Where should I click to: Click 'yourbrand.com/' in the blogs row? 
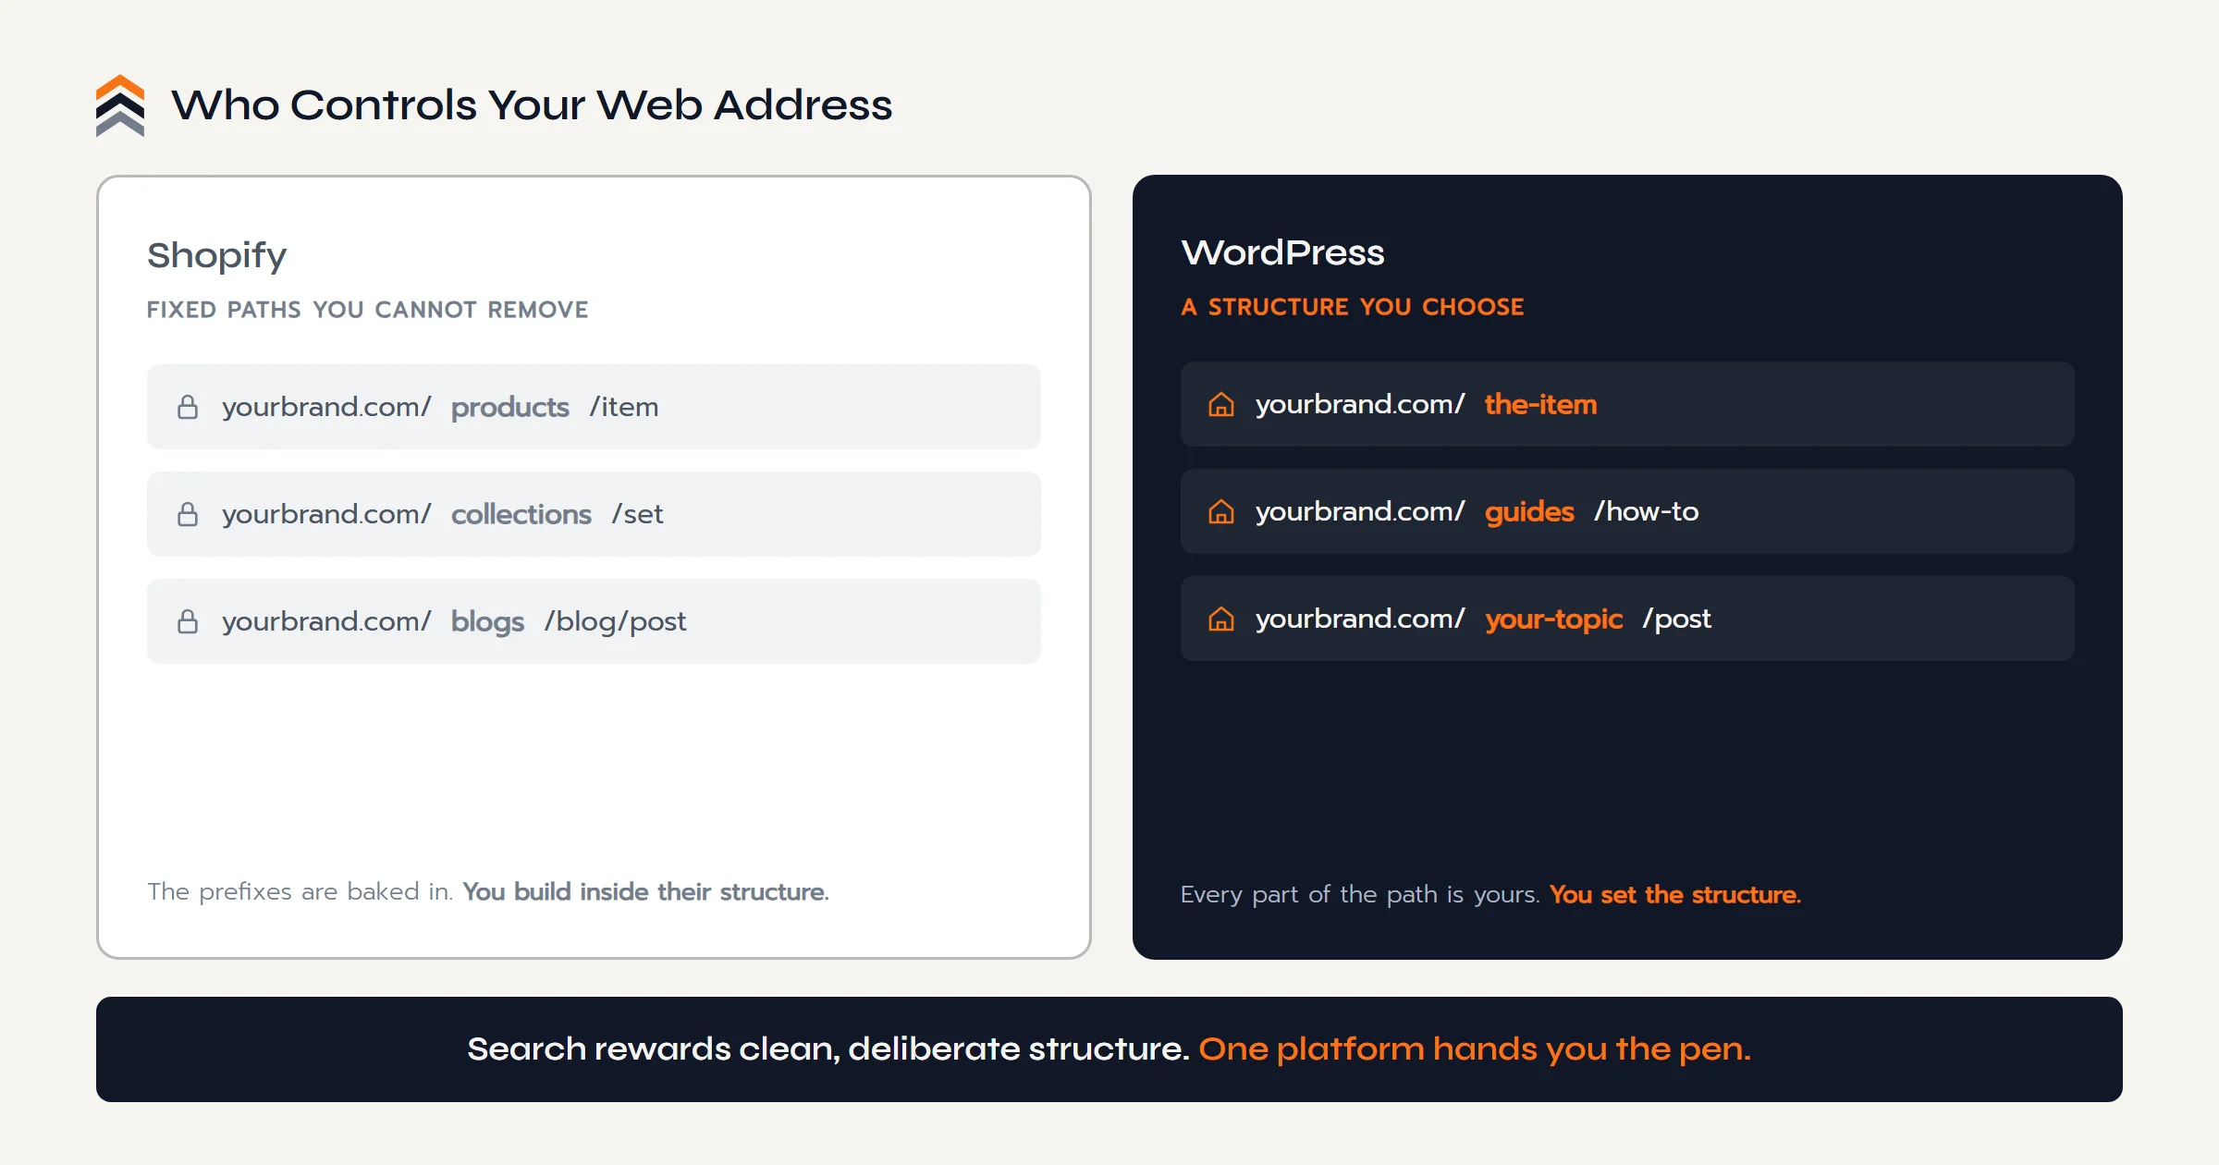[x=326, y=621]
